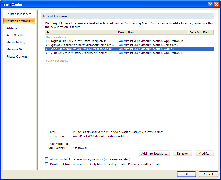Click the Help question mark icon
The width and height of the screenshot is (221, 180).
click(210, 4)
